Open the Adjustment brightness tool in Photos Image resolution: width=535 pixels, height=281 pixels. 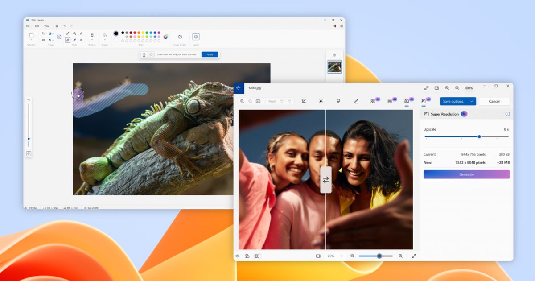tap(321, 101)
